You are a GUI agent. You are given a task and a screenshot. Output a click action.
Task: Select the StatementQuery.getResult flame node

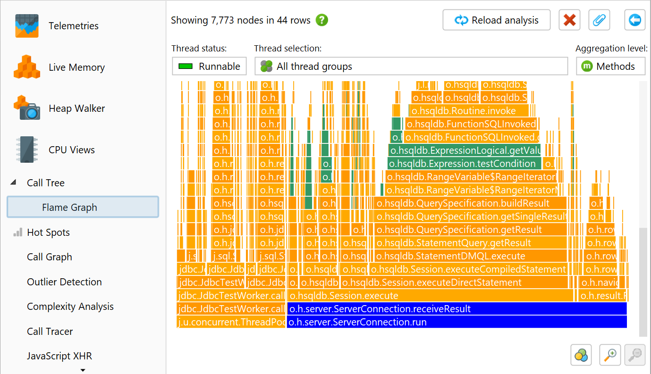click(470, 243)
